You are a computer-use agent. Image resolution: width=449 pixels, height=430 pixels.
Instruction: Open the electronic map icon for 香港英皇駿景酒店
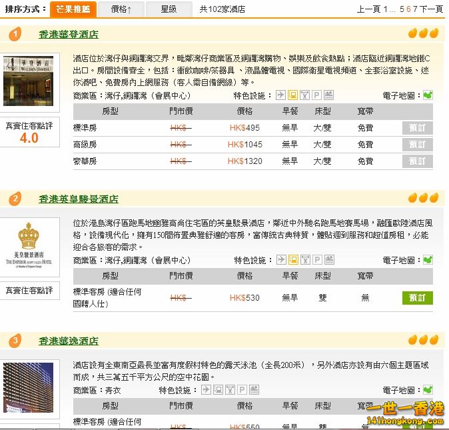428,260
